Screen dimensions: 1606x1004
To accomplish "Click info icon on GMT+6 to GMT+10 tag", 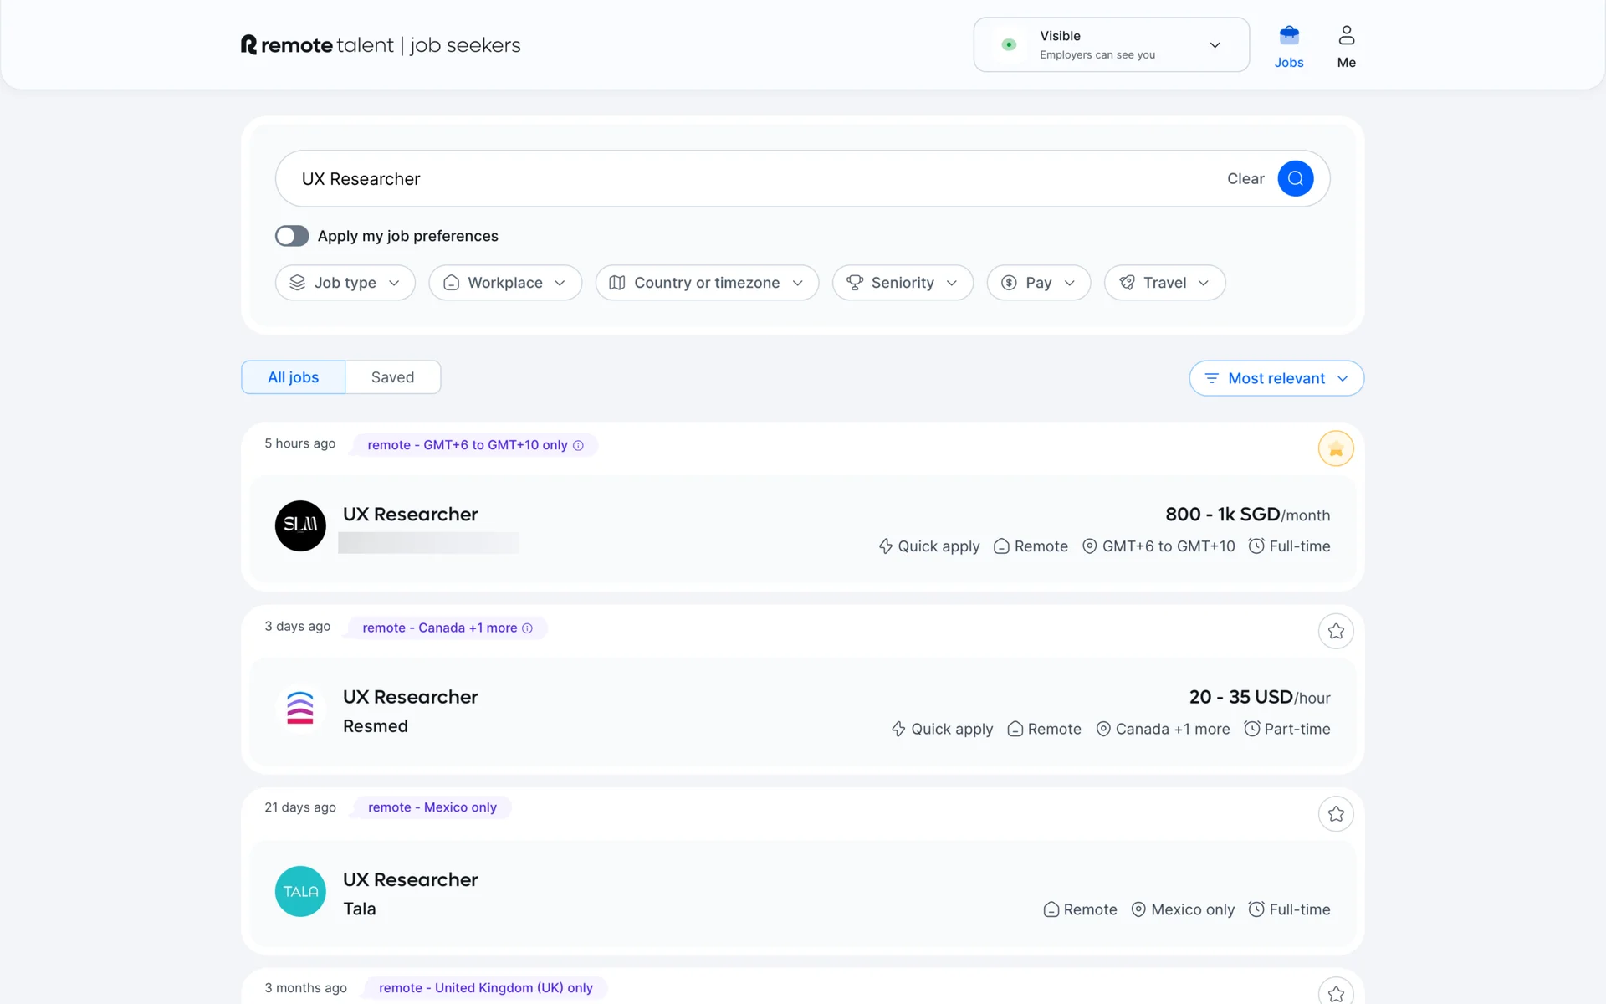I will [578, 445].
